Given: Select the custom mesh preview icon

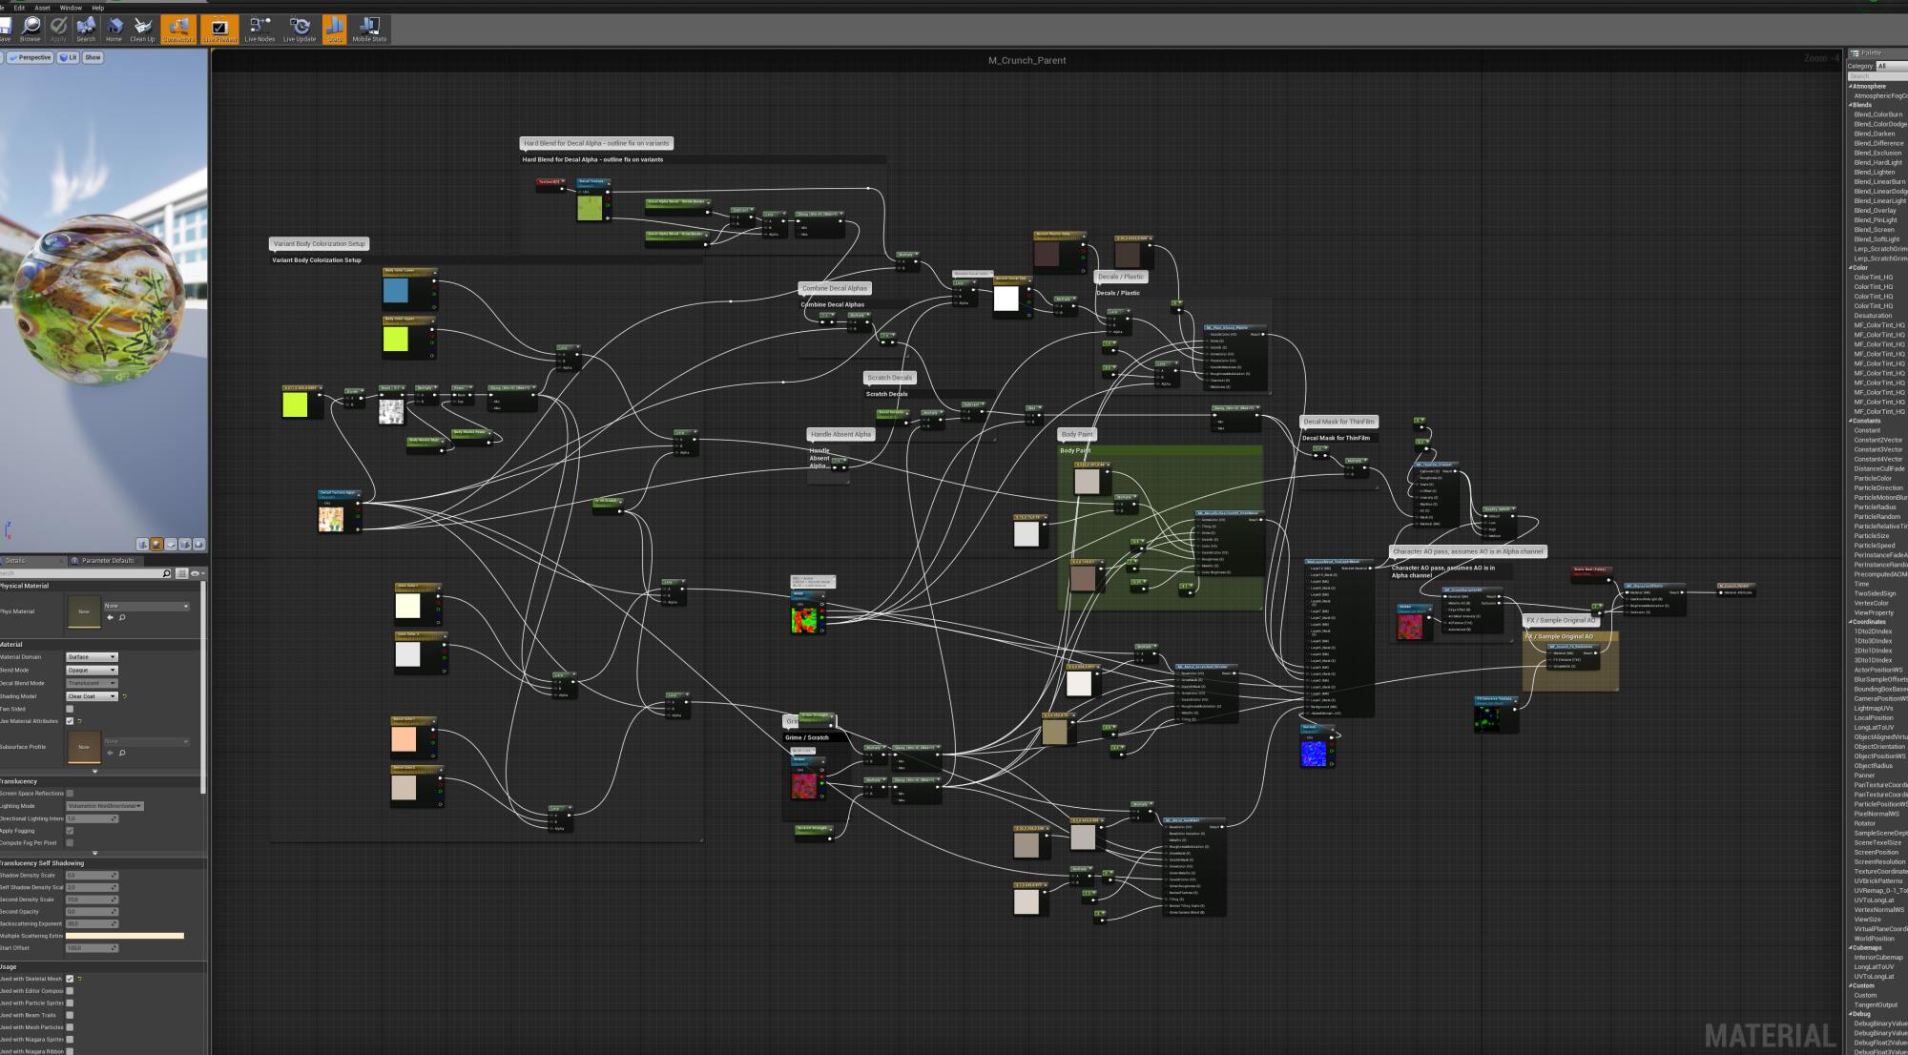Looking at the screenshot, I should [198, 544].
